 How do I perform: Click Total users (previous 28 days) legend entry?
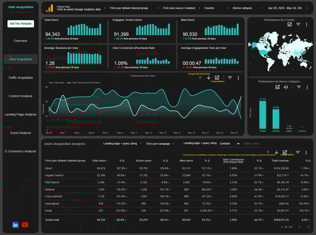[83, 83]
